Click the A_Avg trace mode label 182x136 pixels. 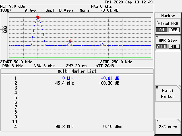click(31, 10)
